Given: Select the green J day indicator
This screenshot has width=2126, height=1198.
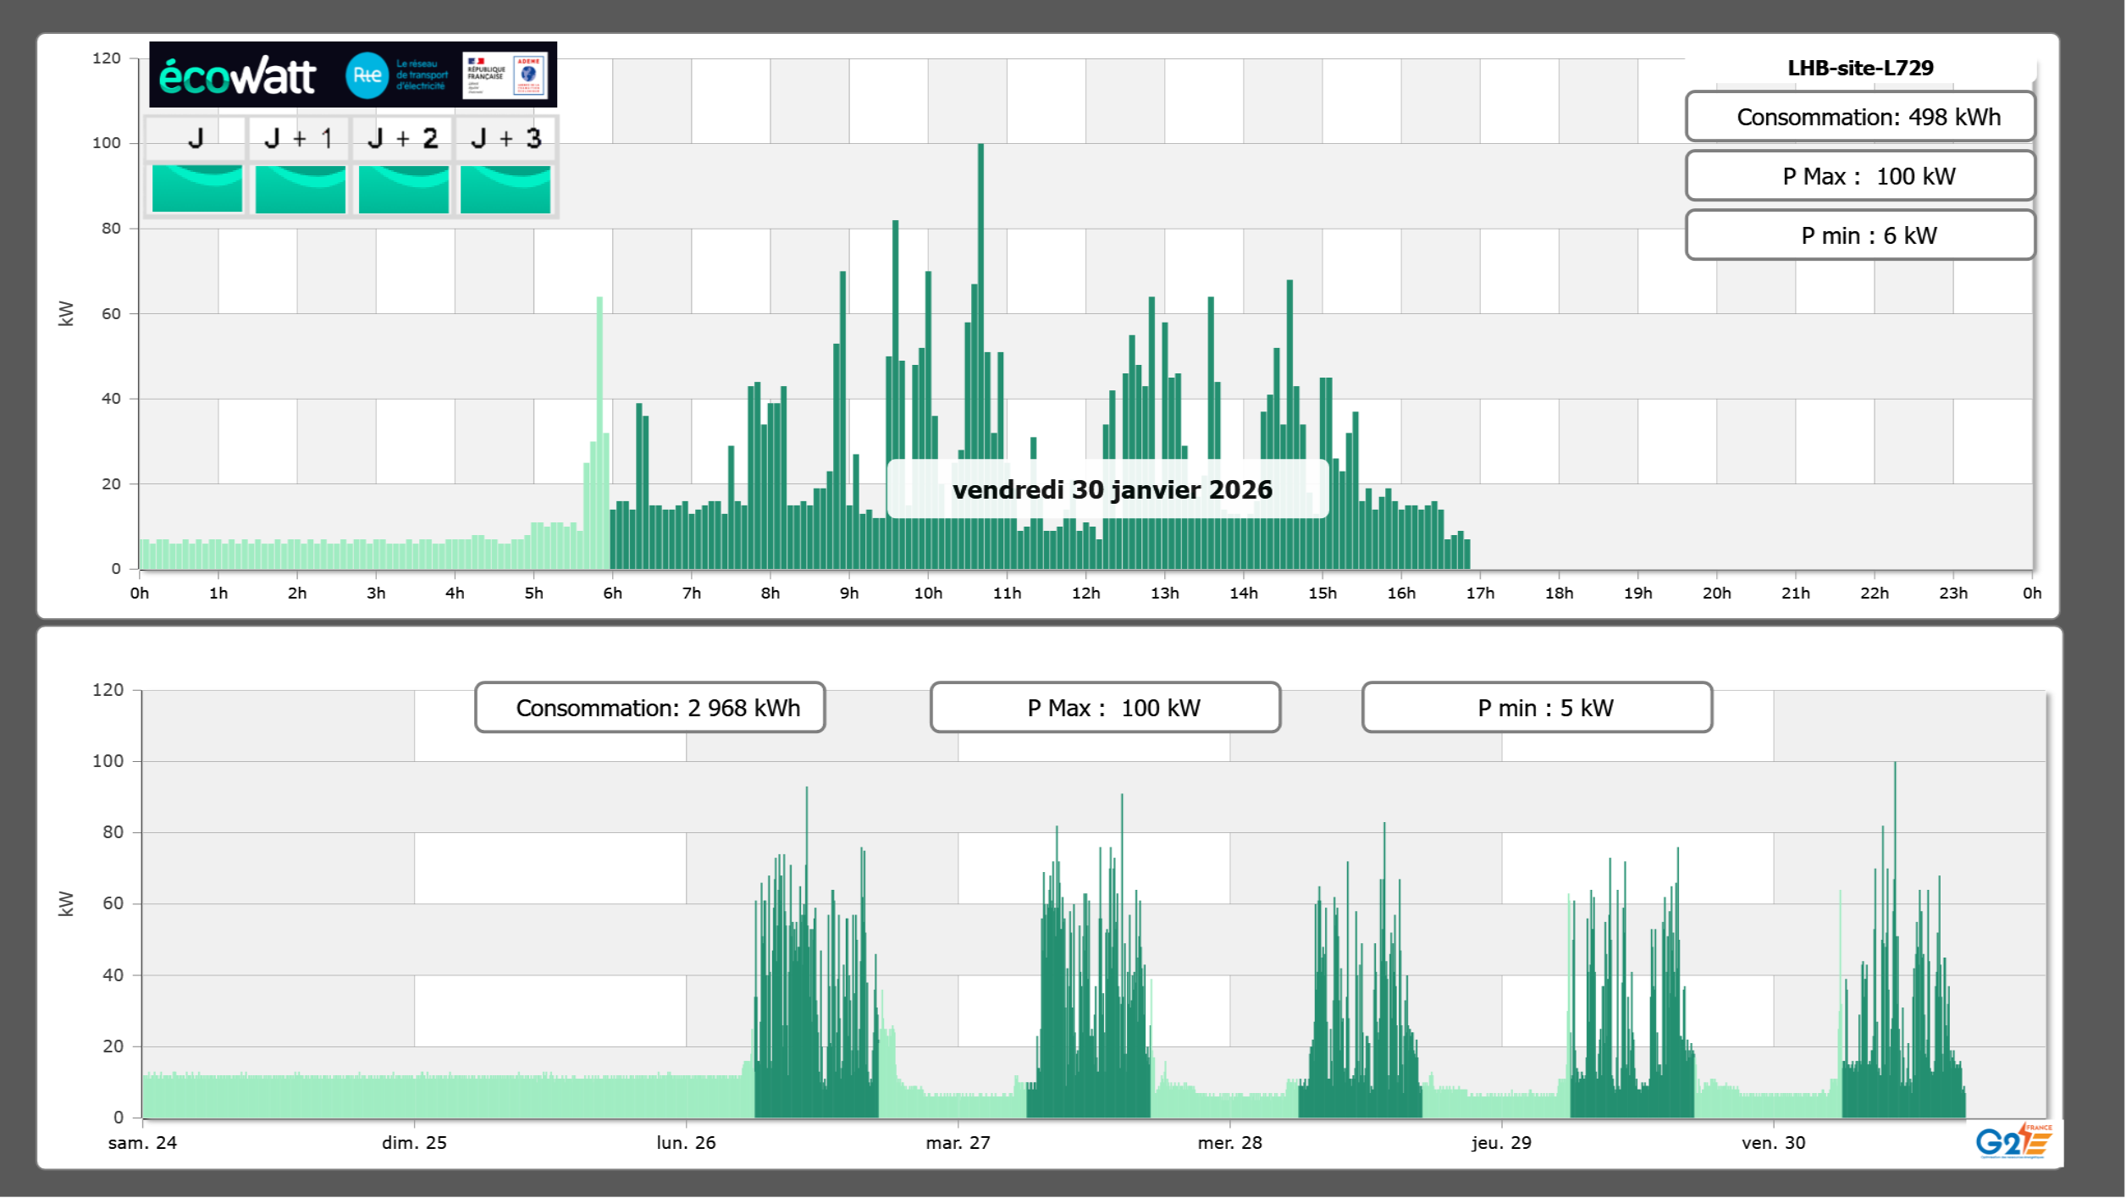Looking at the screenshot, I should 196,189.
